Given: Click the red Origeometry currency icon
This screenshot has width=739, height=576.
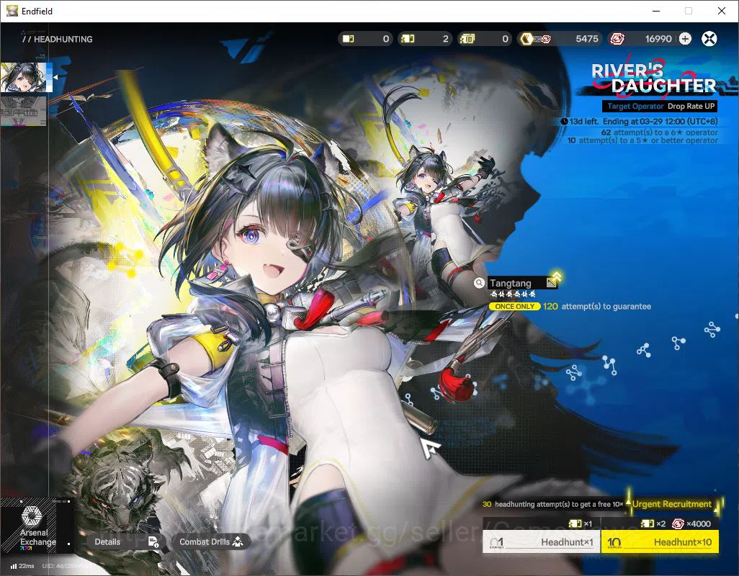Looking at the screenshot, I should point(617,39).
